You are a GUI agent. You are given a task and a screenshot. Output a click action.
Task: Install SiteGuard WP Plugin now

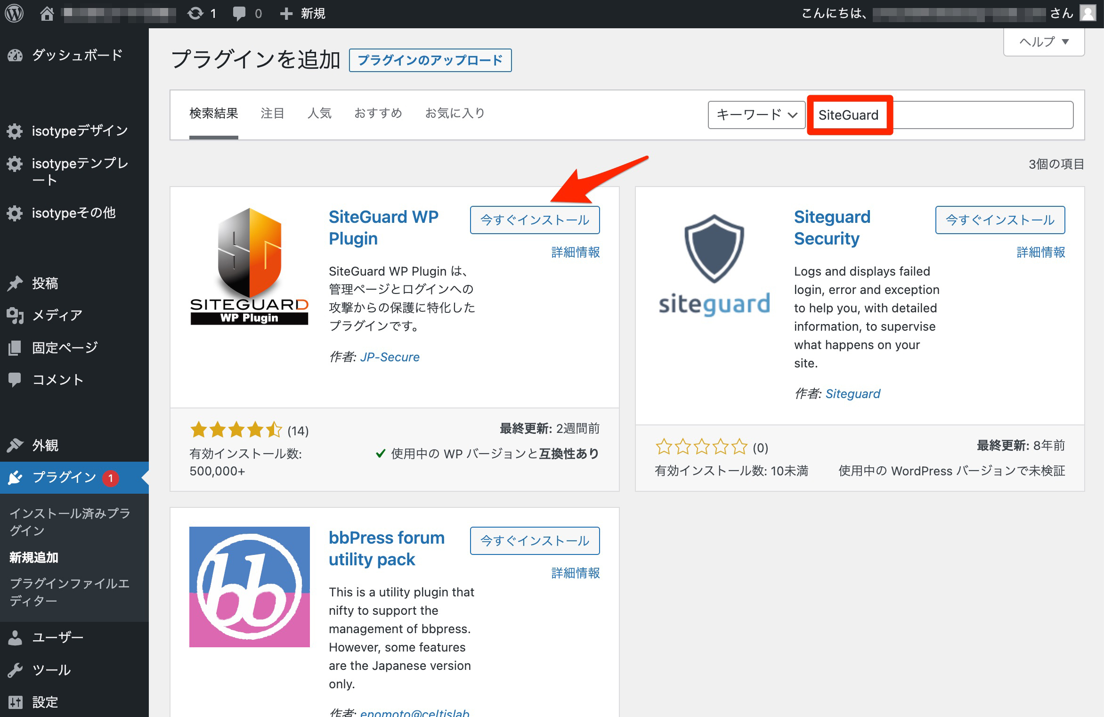click(535, 220)
